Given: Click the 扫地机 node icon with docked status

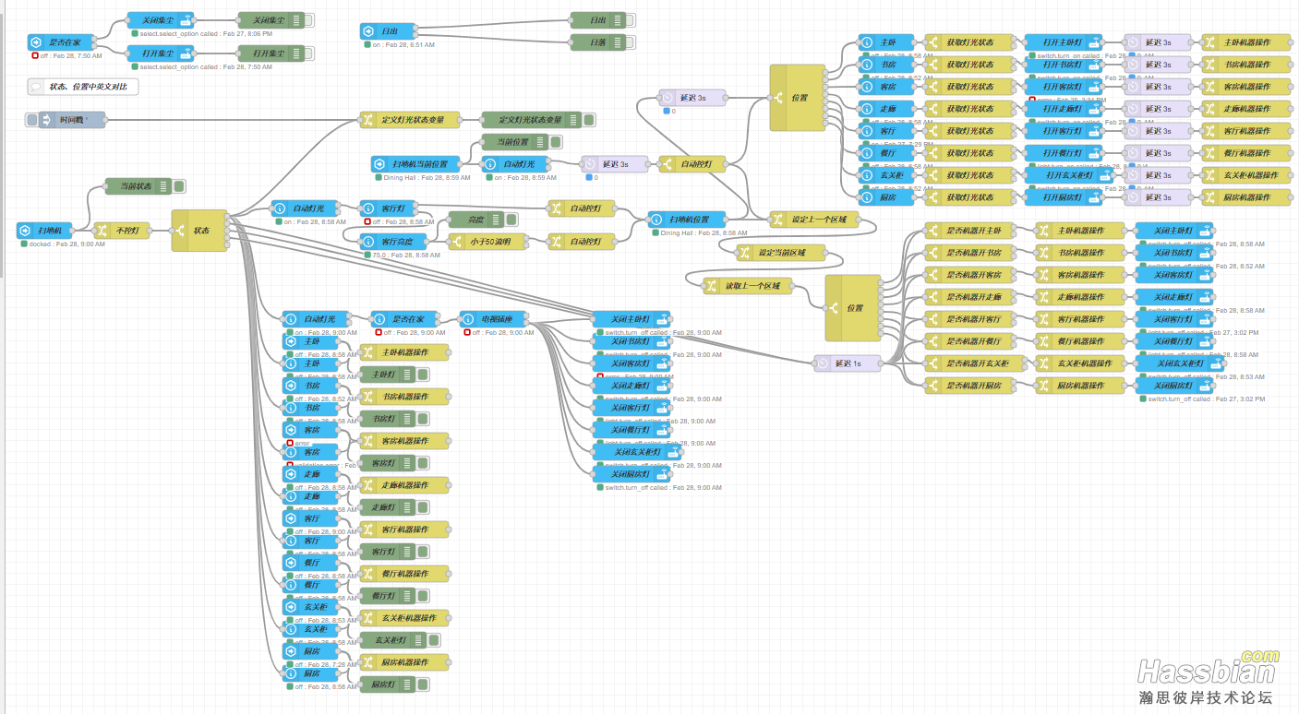Looking at the screenshot, I should coord(25,231).
